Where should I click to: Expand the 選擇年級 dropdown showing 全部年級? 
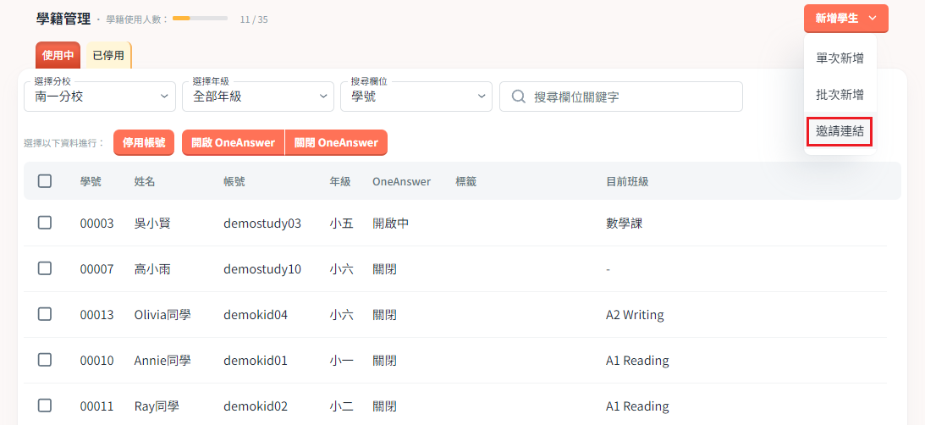click(x=258, y=97)
